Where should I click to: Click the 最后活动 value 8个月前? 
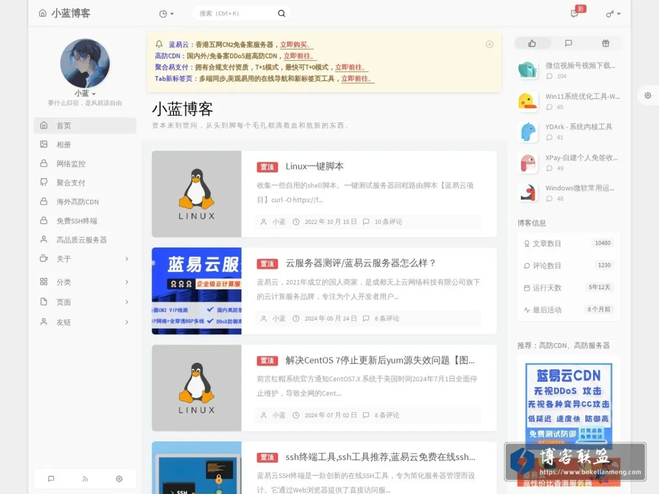coord(599,309)
